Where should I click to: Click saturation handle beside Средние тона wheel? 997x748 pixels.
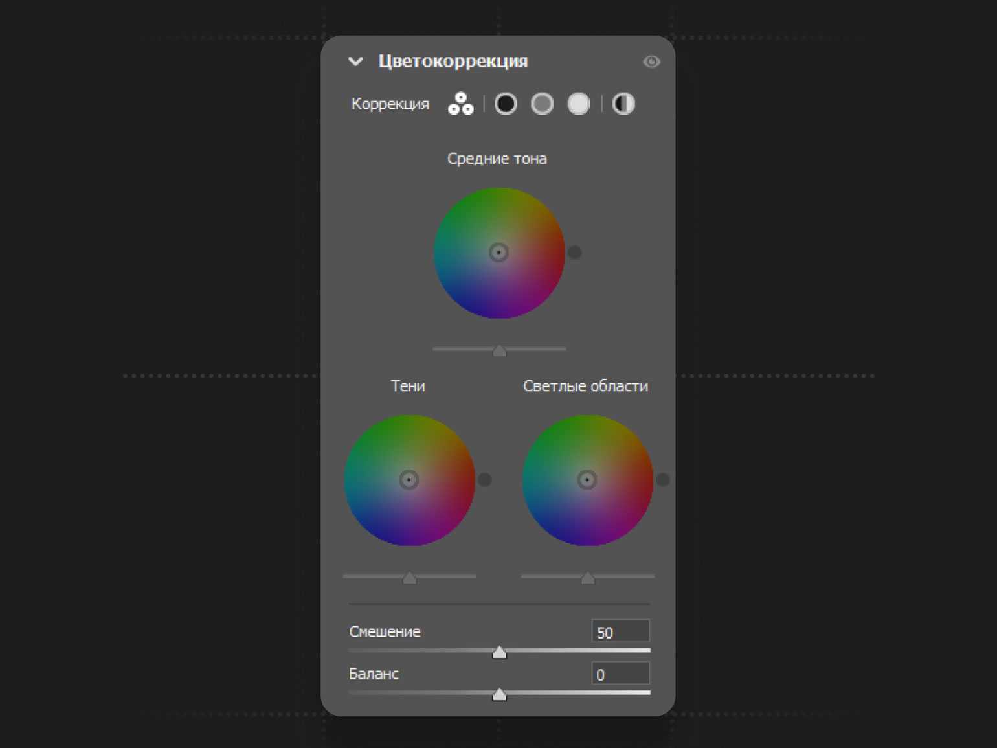[x=574, y=253]
